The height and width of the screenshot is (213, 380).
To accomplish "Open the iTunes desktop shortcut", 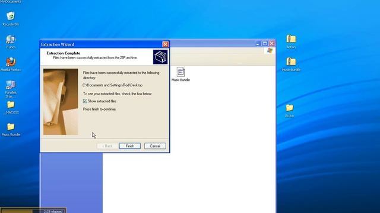I will click(x=11, y=41).
